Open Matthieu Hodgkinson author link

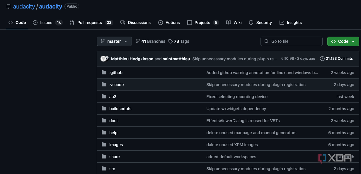[132, 59]
